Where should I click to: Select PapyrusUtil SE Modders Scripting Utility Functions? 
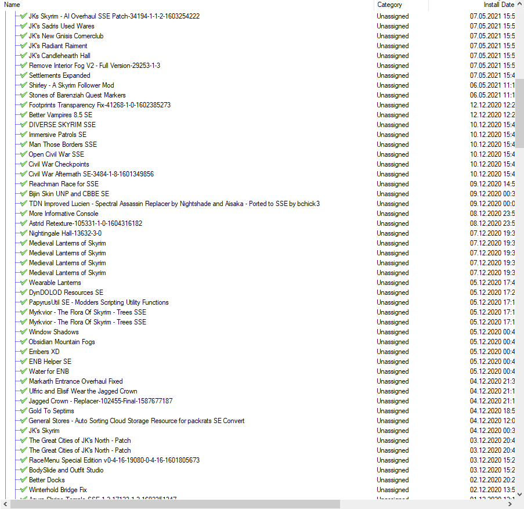point(99,302)
